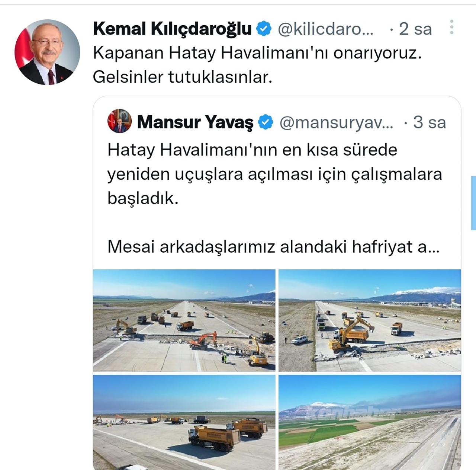Open Mansur Yavaş's small avatar
This screenshot has height=470, width=476.
pyautogui.click(x=120, y=121)
